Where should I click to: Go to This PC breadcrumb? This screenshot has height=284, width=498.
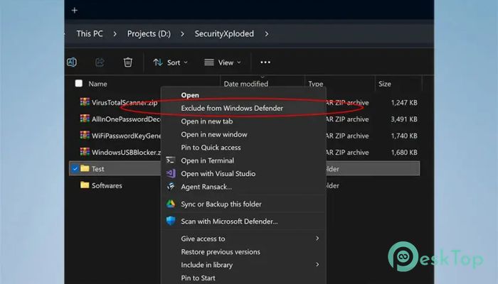(90, 34)
